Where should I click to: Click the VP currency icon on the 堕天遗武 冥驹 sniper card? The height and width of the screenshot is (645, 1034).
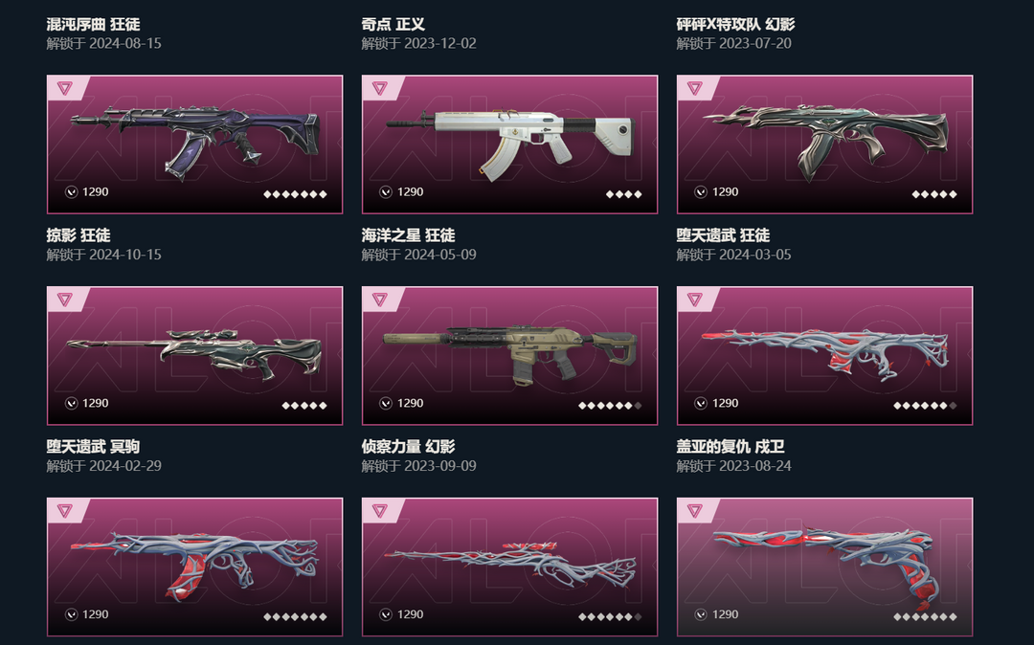coord(71,403)
